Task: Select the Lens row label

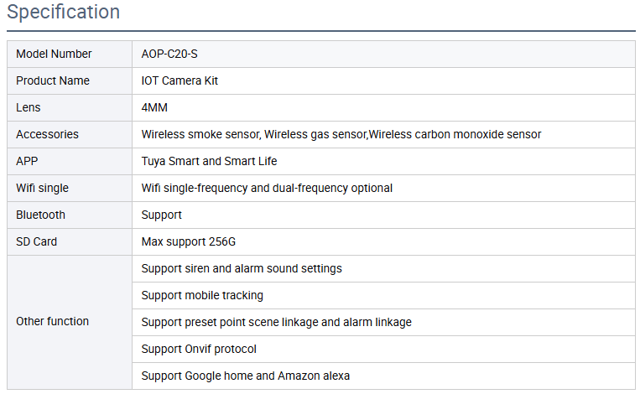Action: point(29,108)
